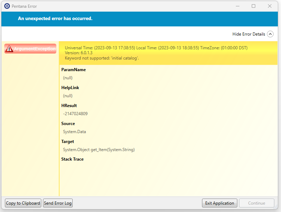
Task: Click the Exit Application button
Action: pyautogui.click(x=219, y=203)
